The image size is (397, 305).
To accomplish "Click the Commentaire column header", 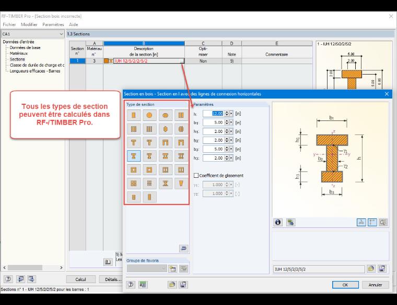I will coord(277,54).
